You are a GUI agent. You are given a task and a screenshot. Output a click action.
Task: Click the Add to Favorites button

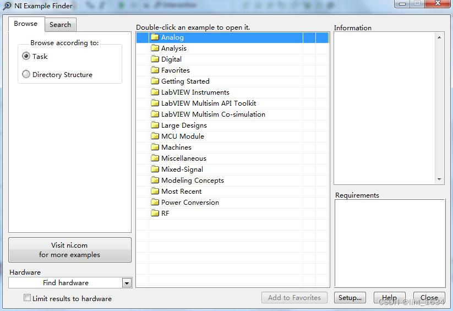coord(294,298)
